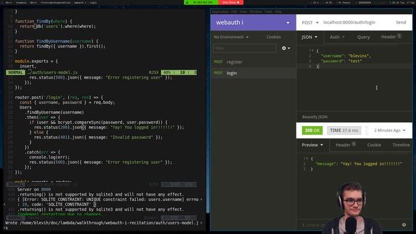
Task: Click the NORMAL mode indicator in vim statusline
Action: point(16,72)
